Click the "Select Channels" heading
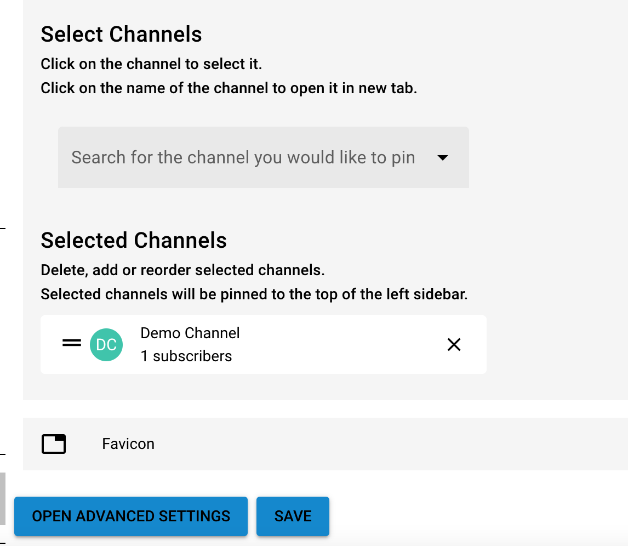This screenshot has width=628, height=546. coord(122,35)
